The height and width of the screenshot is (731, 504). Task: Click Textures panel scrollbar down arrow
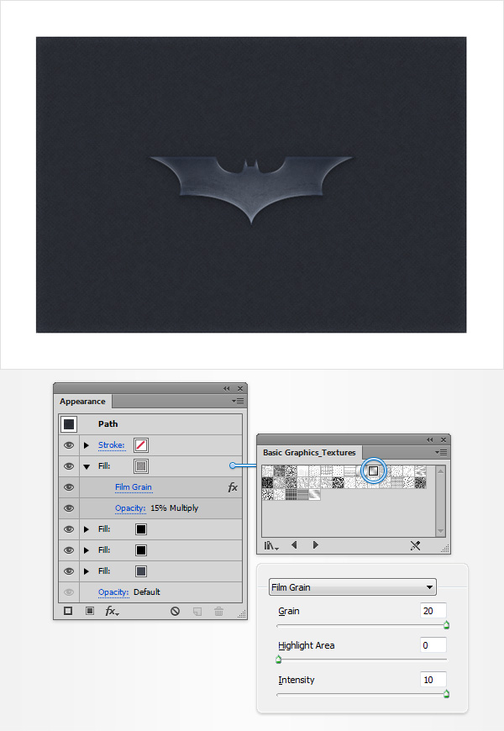pyautogui.click(x=441, y=532)
